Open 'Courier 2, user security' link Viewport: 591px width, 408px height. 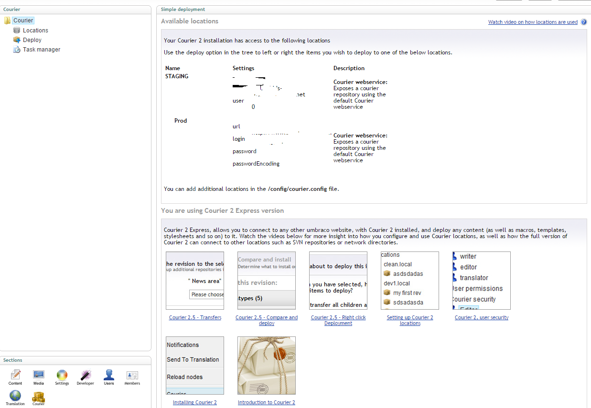pos(482,317)
